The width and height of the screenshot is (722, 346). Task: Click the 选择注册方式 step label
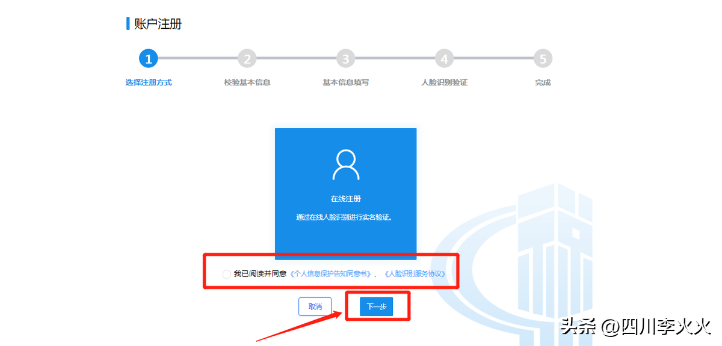tap(149, 82)
